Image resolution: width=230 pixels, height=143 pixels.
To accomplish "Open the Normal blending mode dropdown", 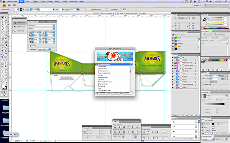I will point(208,139).
